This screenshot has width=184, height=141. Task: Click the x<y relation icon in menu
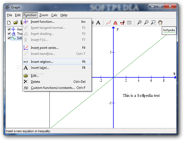(26, 62)
